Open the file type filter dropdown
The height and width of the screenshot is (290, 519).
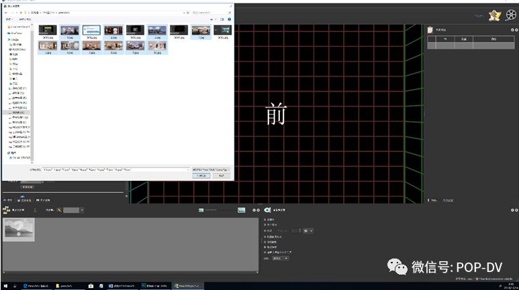211,169
